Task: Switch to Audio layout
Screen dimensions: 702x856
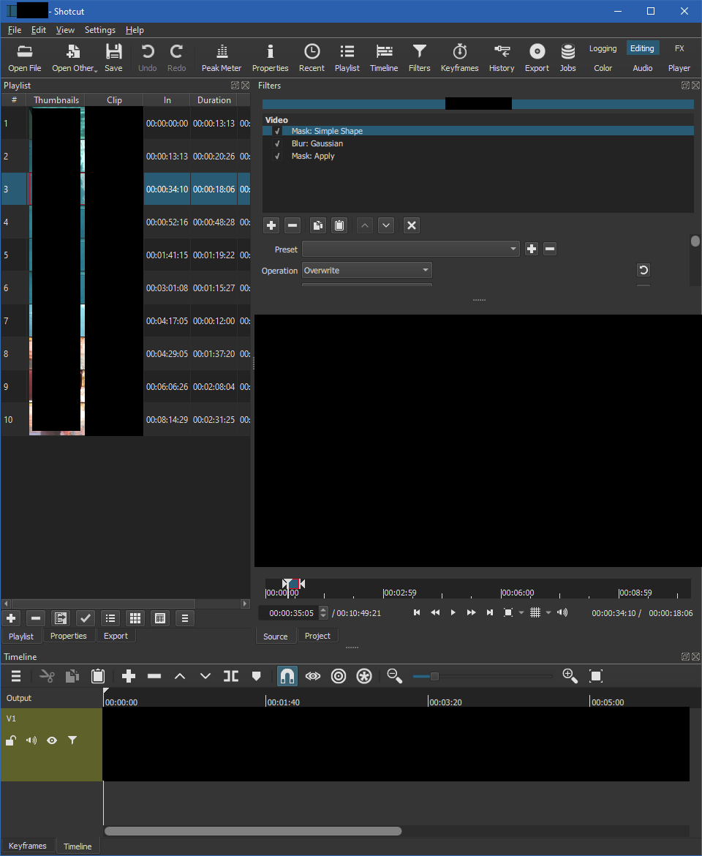Action: 643,68
